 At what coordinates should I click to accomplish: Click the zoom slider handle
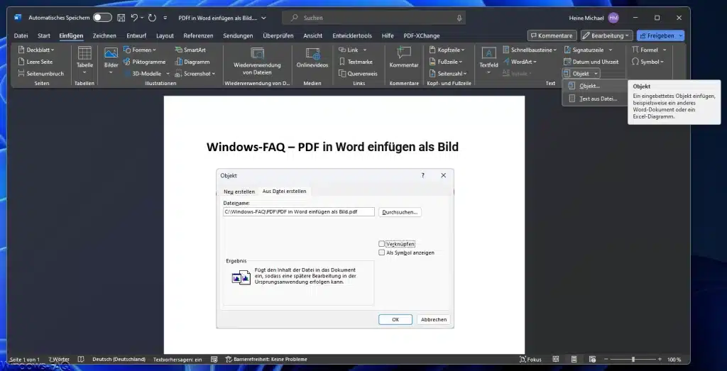[x=633, y=360]
